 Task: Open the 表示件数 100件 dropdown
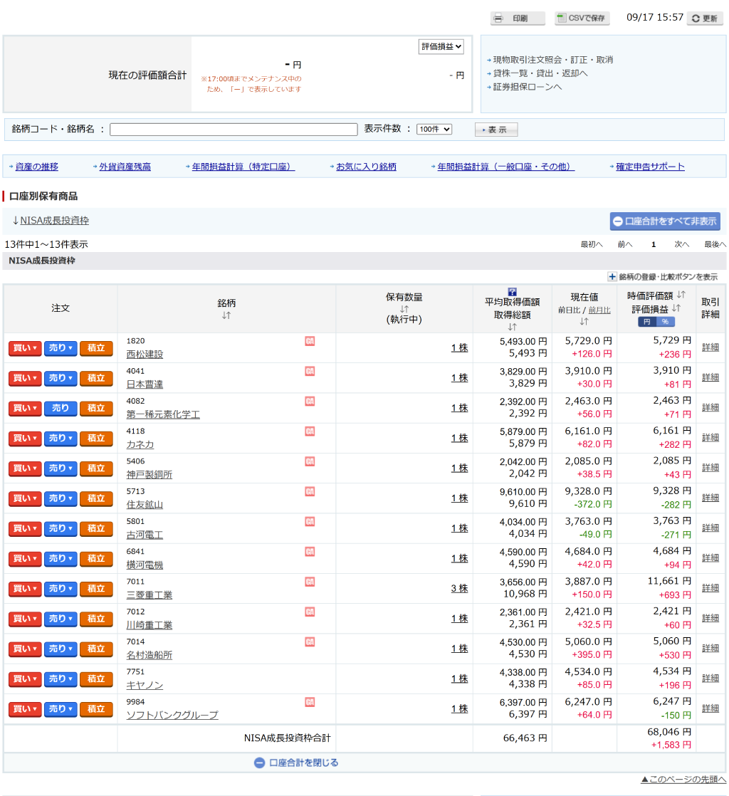click(434, 130)
